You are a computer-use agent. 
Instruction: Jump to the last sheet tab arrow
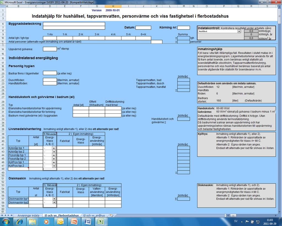(12, 215)
